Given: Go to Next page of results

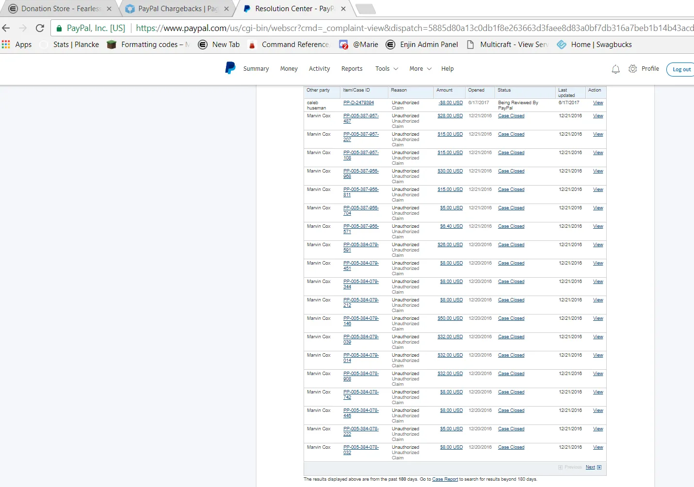Looking at the screenshot, I should (590, 467).
